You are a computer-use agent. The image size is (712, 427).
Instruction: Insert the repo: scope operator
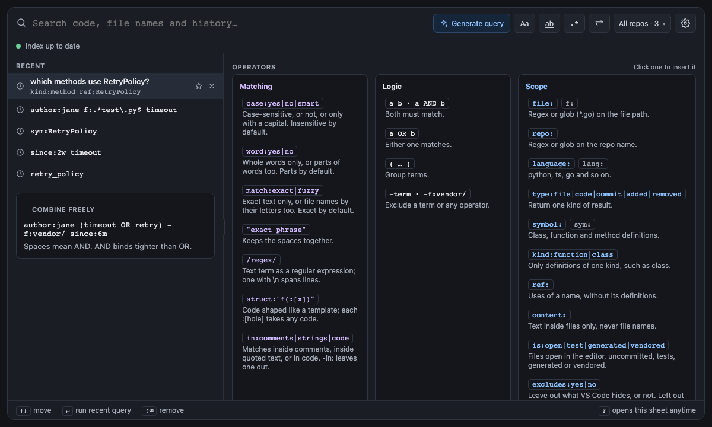[x=543, y=133]
